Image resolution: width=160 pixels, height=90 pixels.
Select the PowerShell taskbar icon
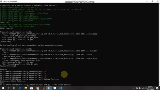click(x=49, y=88)
